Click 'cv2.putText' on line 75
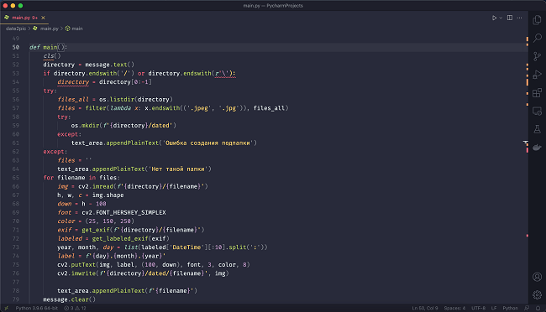The image size is (546, 312). coord(76,265)
